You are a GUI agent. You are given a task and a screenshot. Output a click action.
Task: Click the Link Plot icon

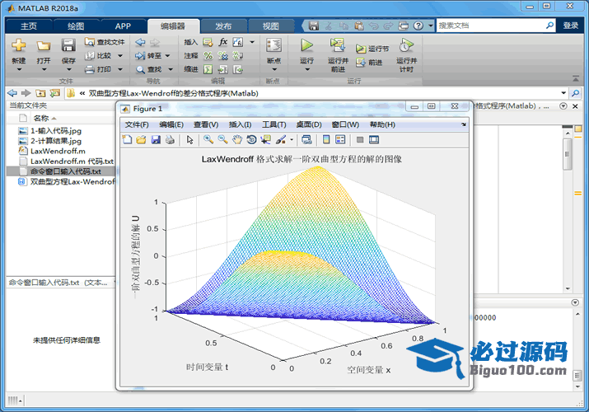pos(306,140)
